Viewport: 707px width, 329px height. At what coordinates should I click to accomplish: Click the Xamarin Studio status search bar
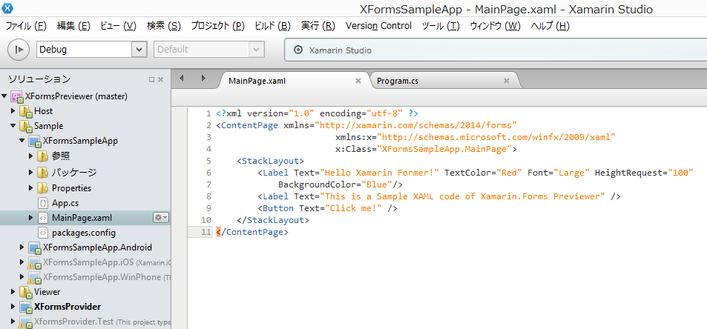(x=490, y=50)
